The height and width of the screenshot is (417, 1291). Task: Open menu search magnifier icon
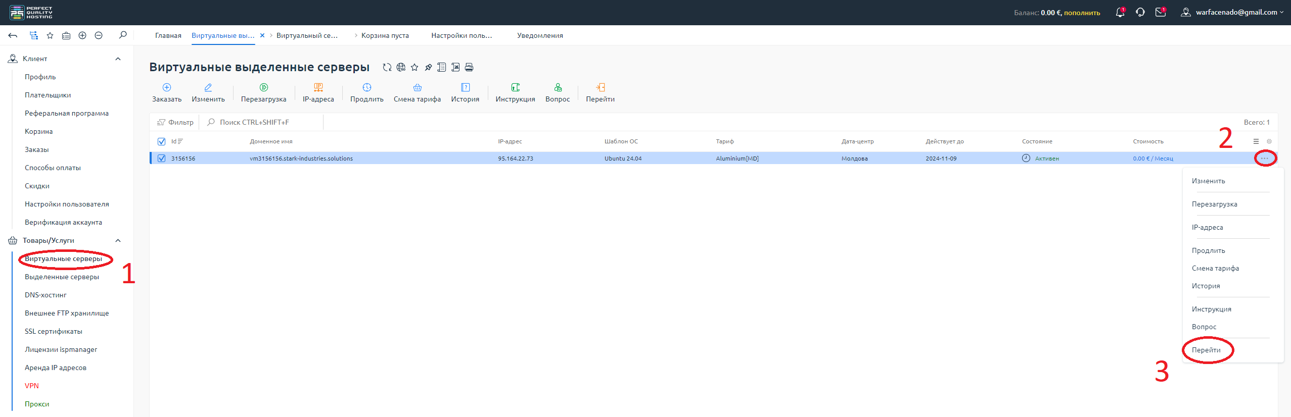tap(123, 35)
